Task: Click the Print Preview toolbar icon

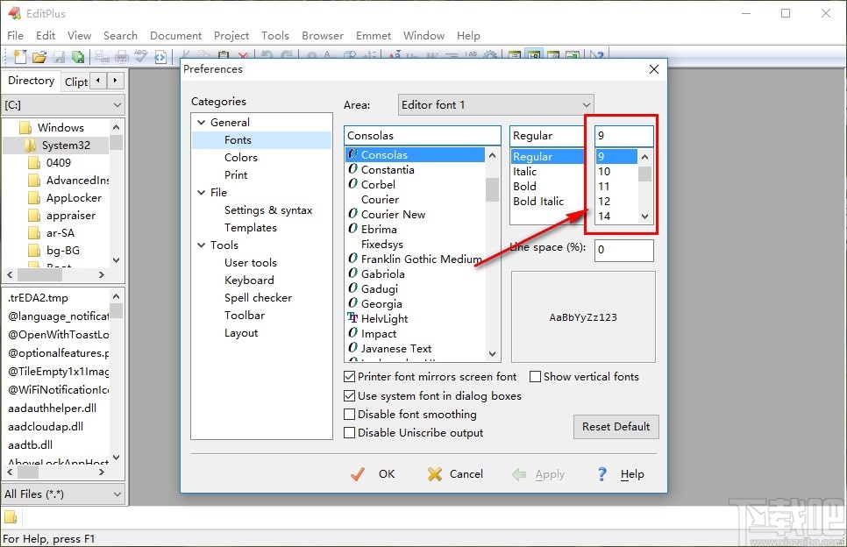Action: coord(103,56)
